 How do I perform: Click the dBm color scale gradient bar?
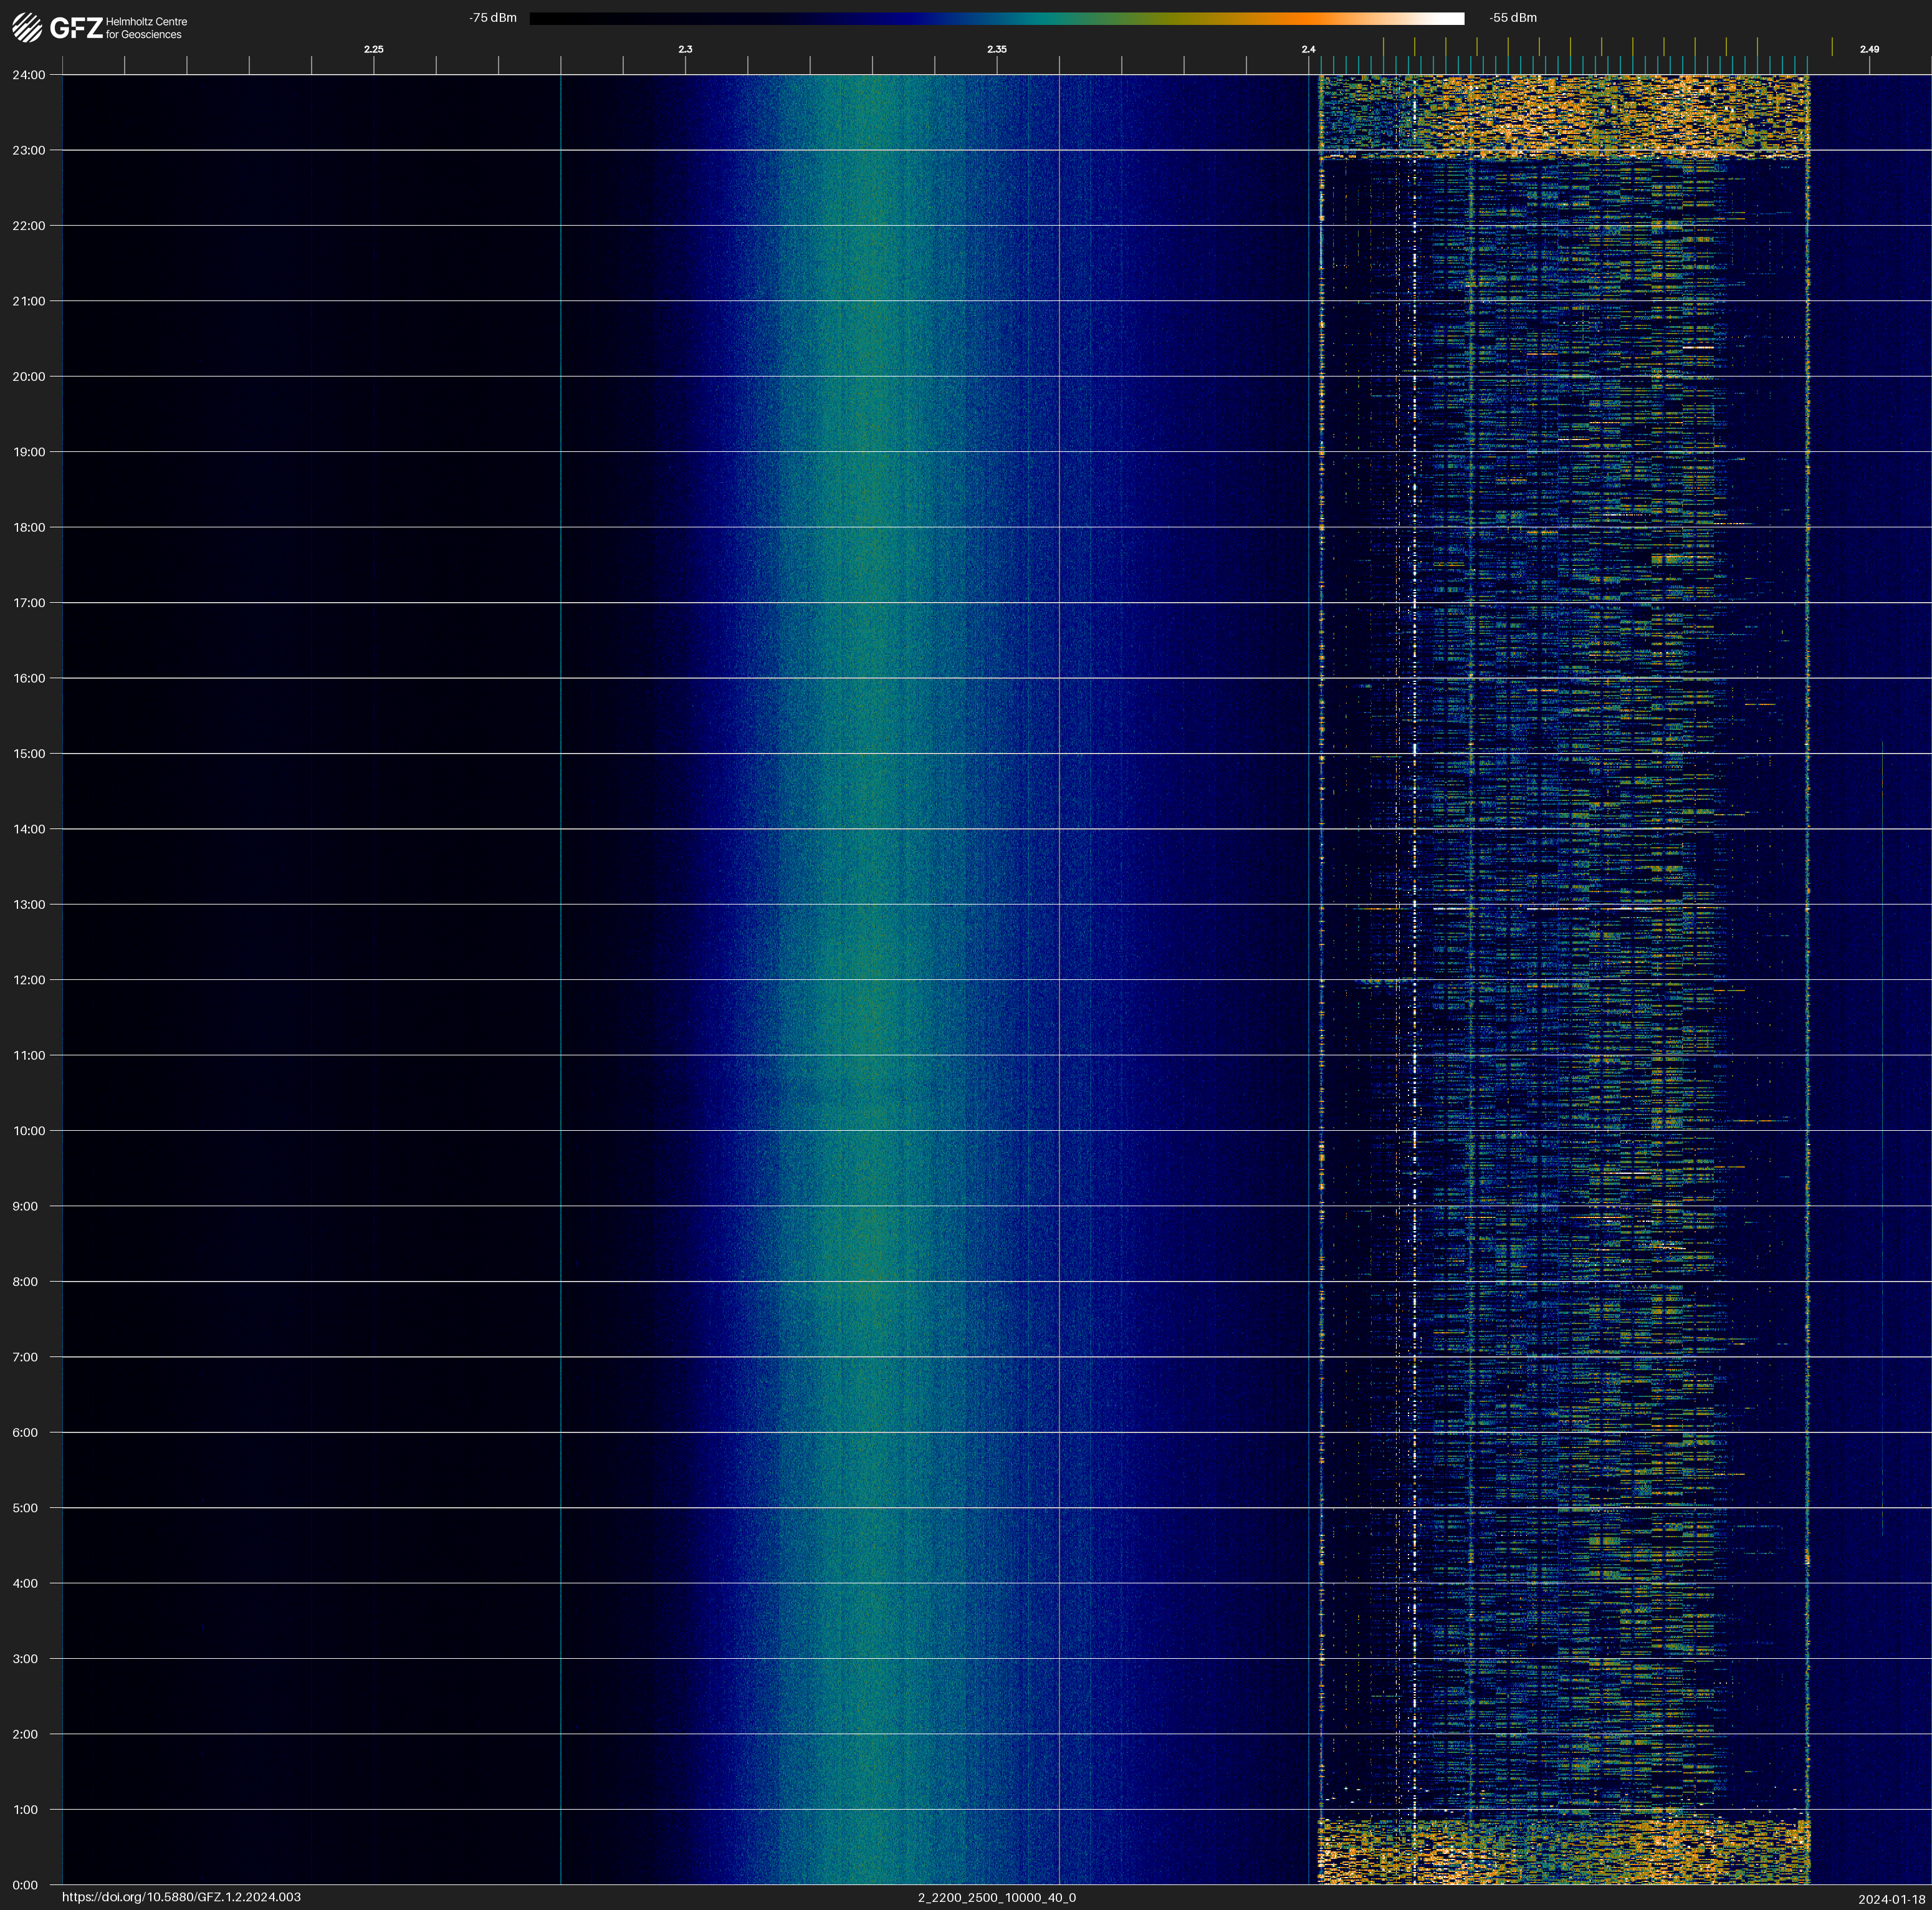(x=996, y=18)
